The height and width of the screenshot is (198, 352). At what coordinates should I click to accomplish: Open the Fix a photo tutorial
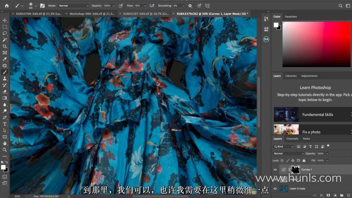coord(312,131)
